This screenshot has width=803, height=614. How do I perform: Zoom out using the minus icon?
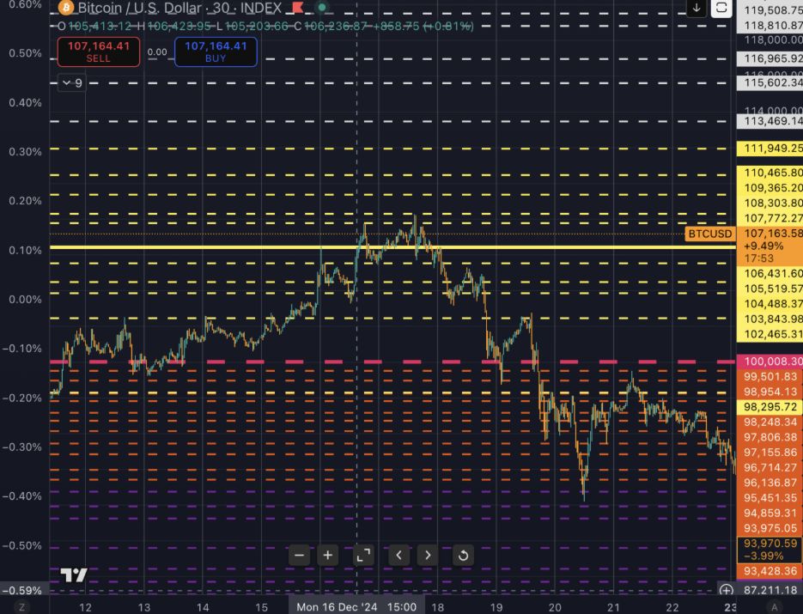299,556
